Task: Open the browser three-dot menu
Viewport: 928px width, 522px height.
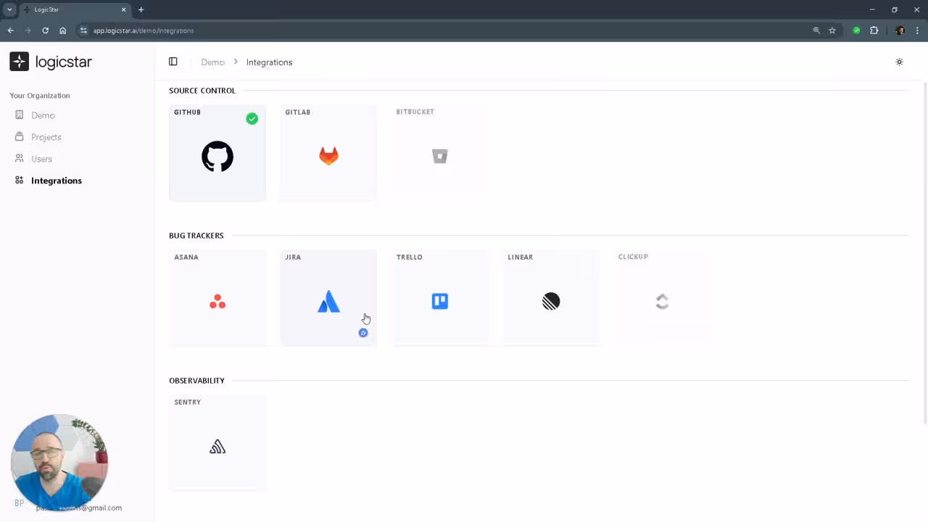Action: point(917,30)
